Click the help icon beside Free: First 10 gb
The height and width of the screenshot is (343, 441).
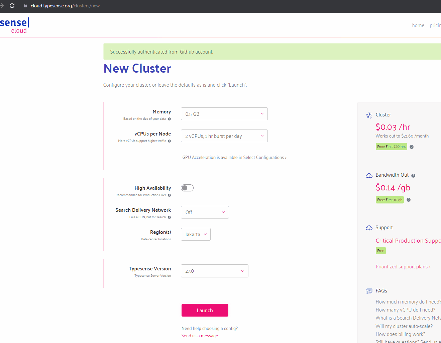(x=409, y=200)
